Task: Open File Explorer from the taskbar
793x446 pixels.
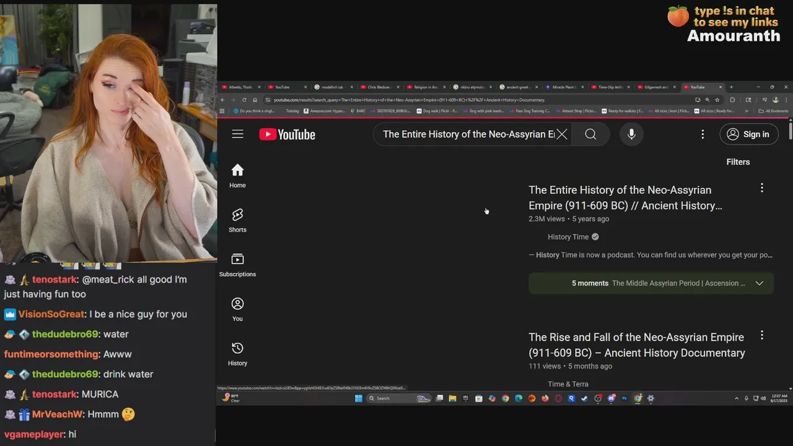Action: pos(452,398)
